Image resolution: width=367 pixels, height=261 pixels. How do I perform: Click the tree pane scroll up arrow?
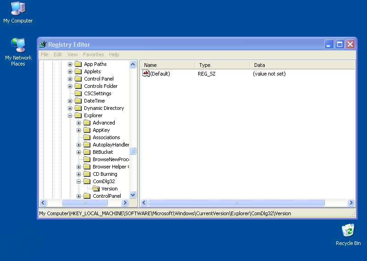133,64
